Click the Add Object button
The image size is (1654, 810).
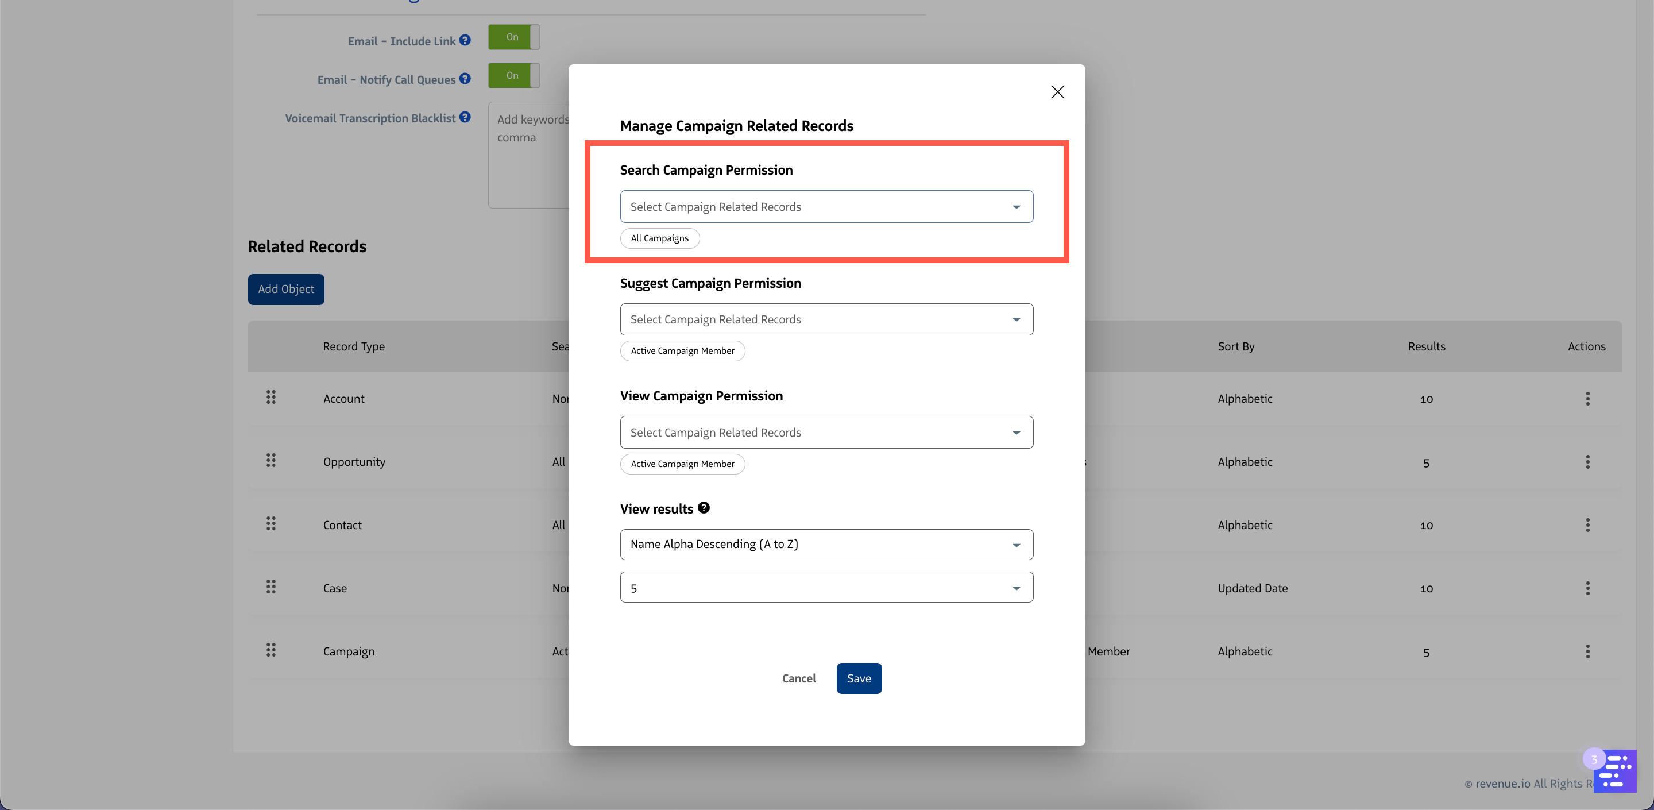point(286,289)
